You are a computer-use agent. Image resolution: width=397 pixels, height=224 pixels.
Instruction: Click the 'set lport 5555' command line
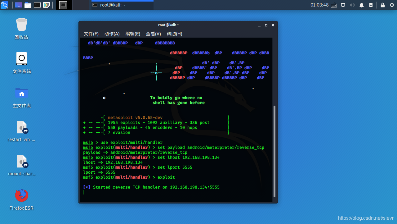(138, 167)
